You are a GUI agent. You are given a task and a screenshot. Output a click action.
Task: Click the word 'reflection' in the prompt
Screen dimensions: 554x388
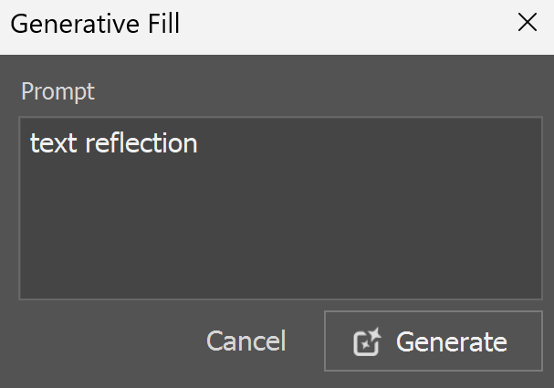click(141, 143)
